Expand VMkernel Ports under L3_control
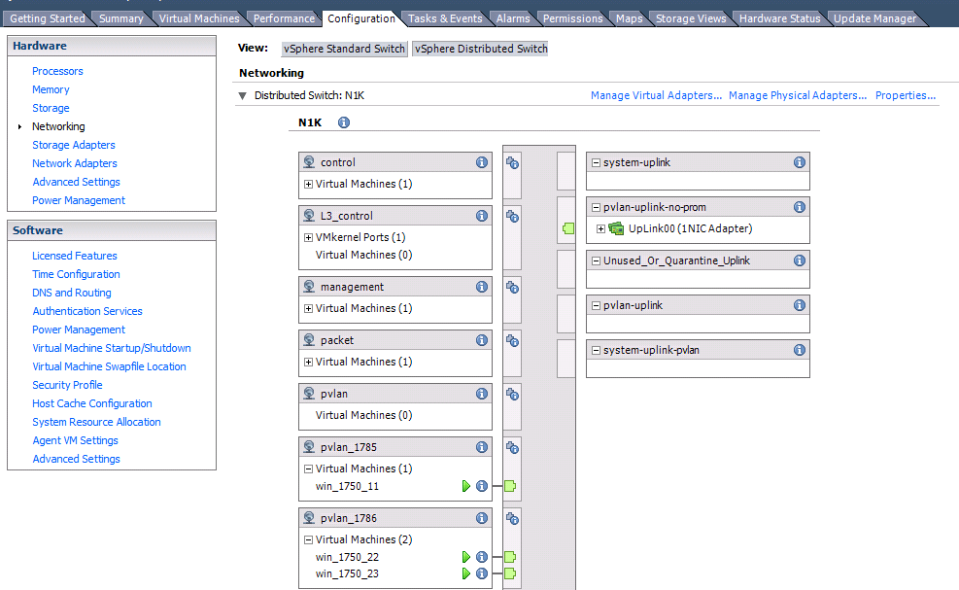The image size is (959, 590). coord(308,237)
